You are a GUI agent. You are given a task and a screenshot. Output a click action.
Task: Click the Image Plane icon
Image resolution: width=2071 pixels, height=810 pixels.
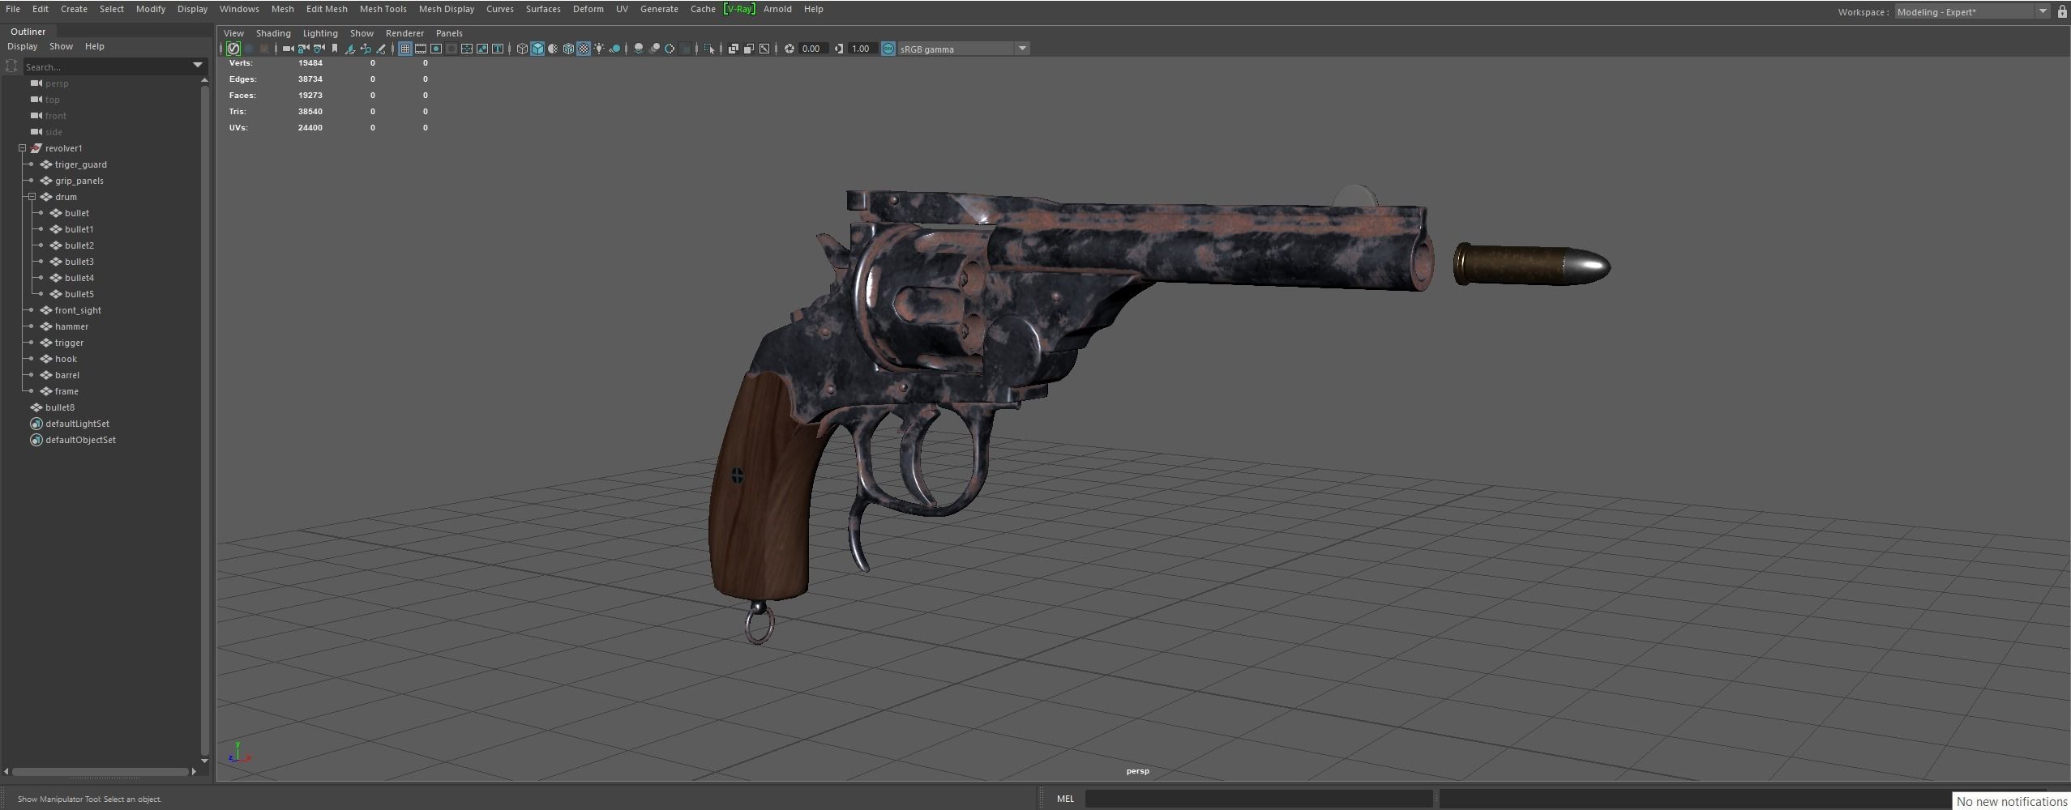[x=349, y=49]
